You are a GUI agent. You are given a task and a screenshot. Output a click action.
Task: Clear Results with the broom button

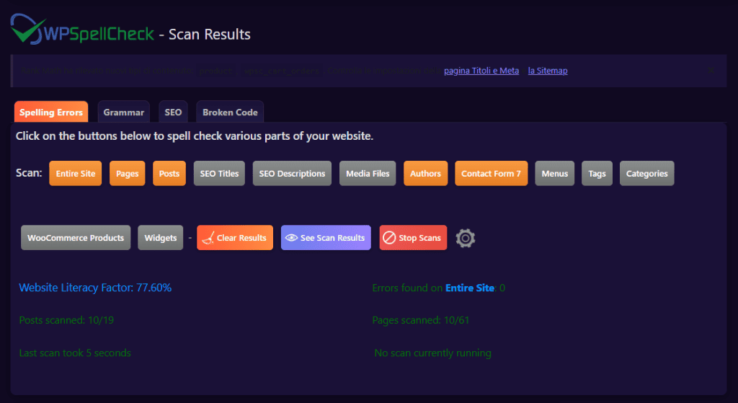coord(235,238)
